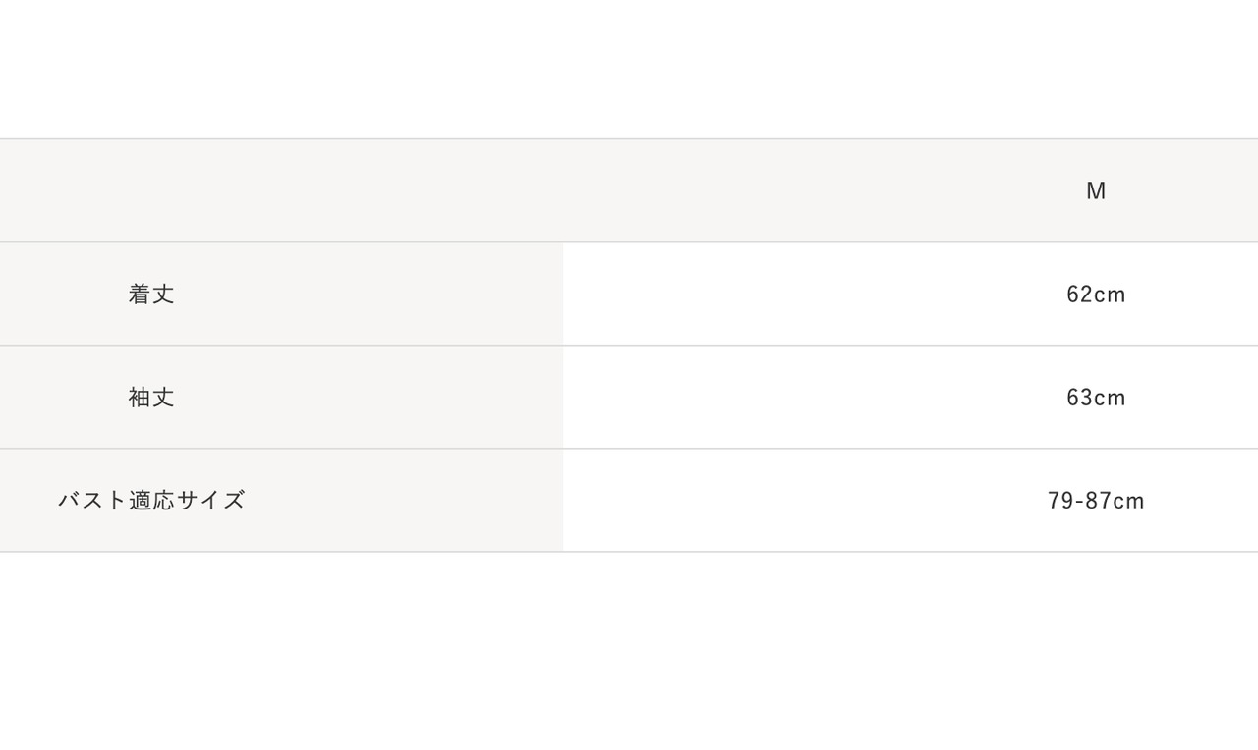Select the size label in the header row

point(1096,191)
